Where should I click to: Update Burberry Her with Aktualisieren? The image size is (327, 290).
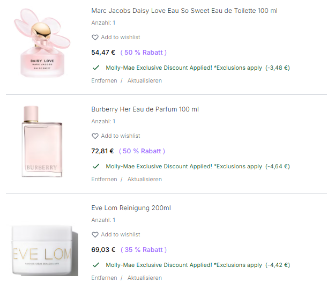coord(144,180)
